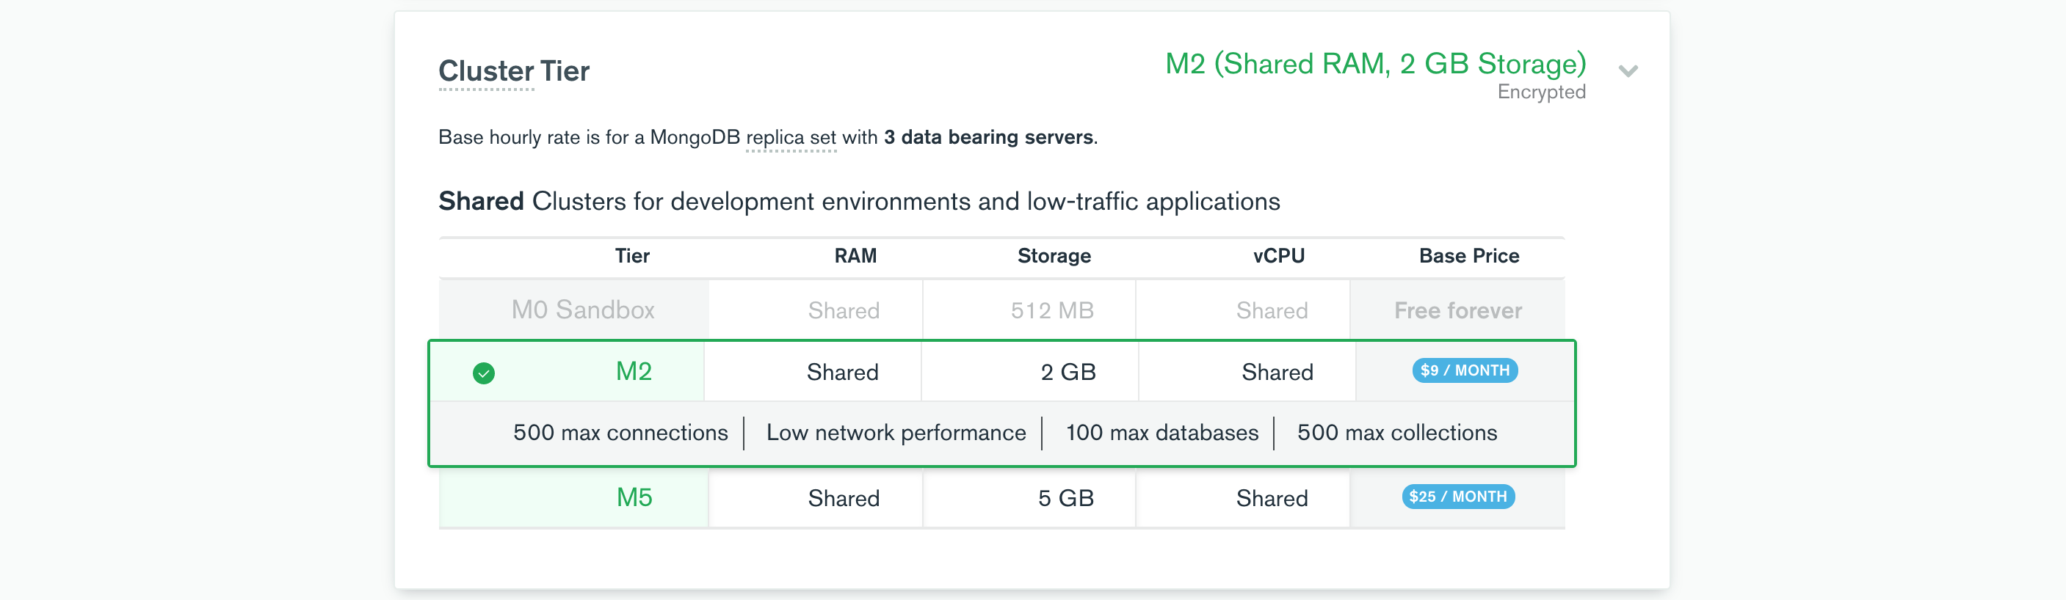This screenshot has height=600, width=2066.
Task: Click the Cluster Tier heading
Action: tap(514, 71)
